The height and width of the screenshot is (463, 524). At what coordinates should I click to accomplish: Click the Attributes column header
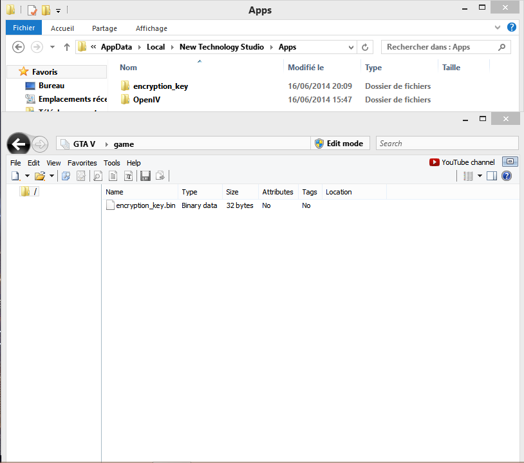pos(277,192)
